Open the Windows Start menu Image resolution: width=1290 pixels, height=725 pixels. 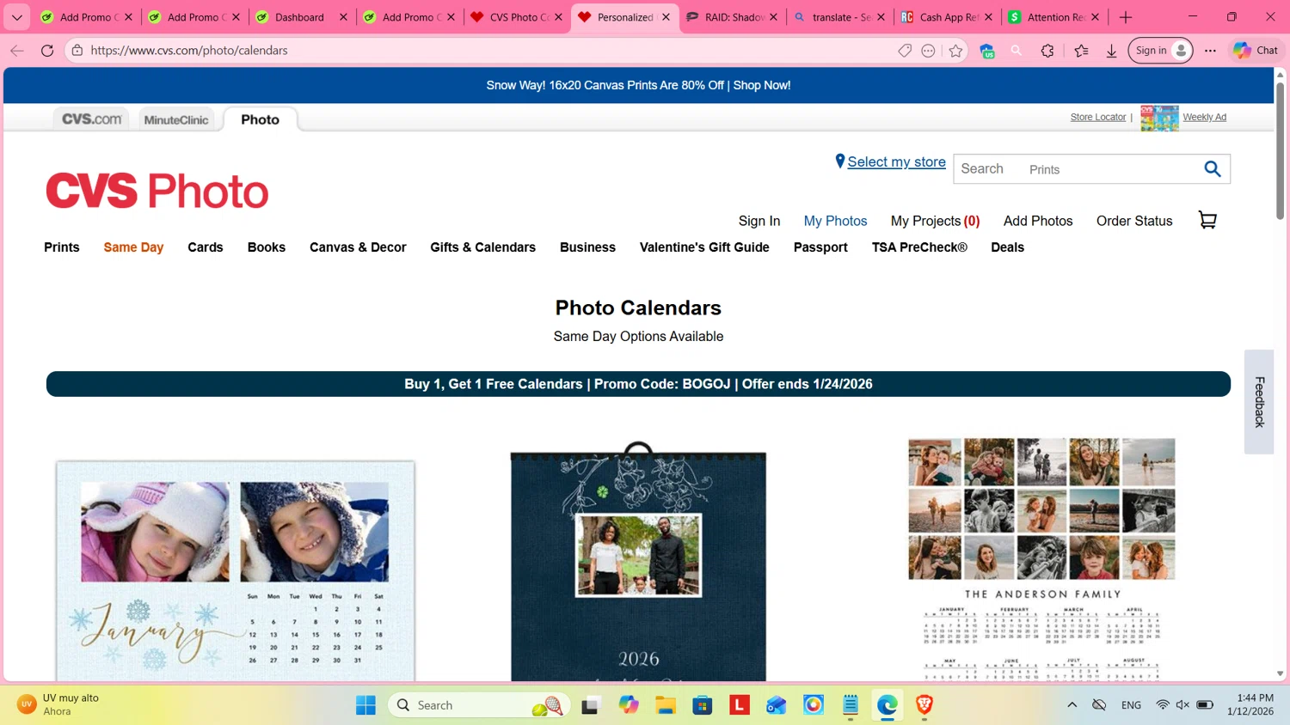(x=365, y=705)
